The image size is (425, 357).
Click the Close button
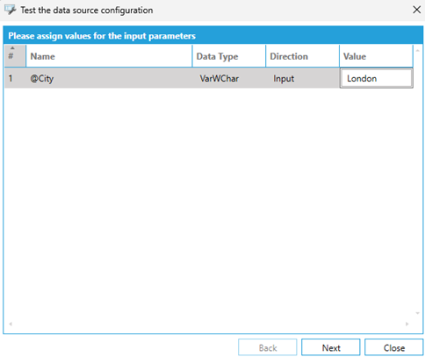tap(394, 347)
